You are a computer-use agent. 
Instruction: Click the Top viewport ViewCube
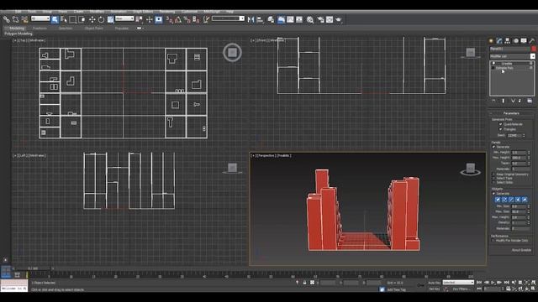(232, 52)
